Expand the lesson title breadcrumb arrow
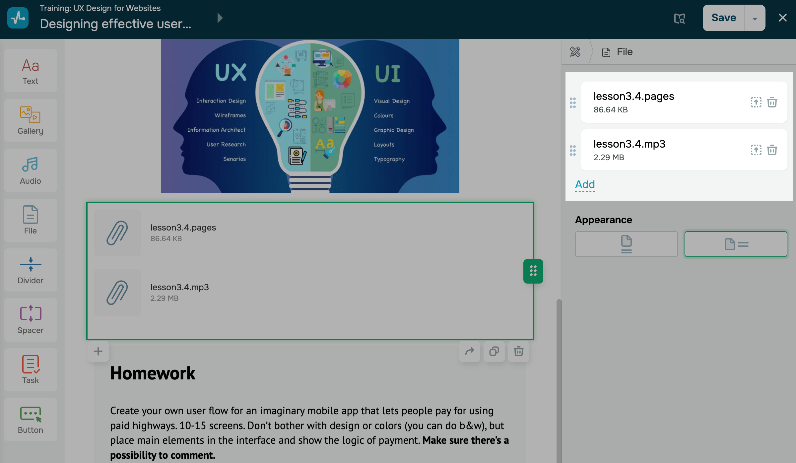Viewport: 796px width, 463px height. [220, 18]
